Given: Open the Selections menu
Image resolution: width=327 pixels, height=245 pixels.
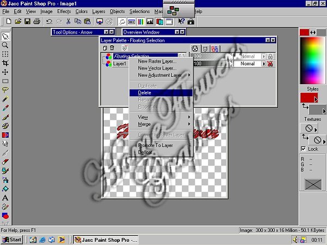Looking at the screenshot, I should (140, 11).
